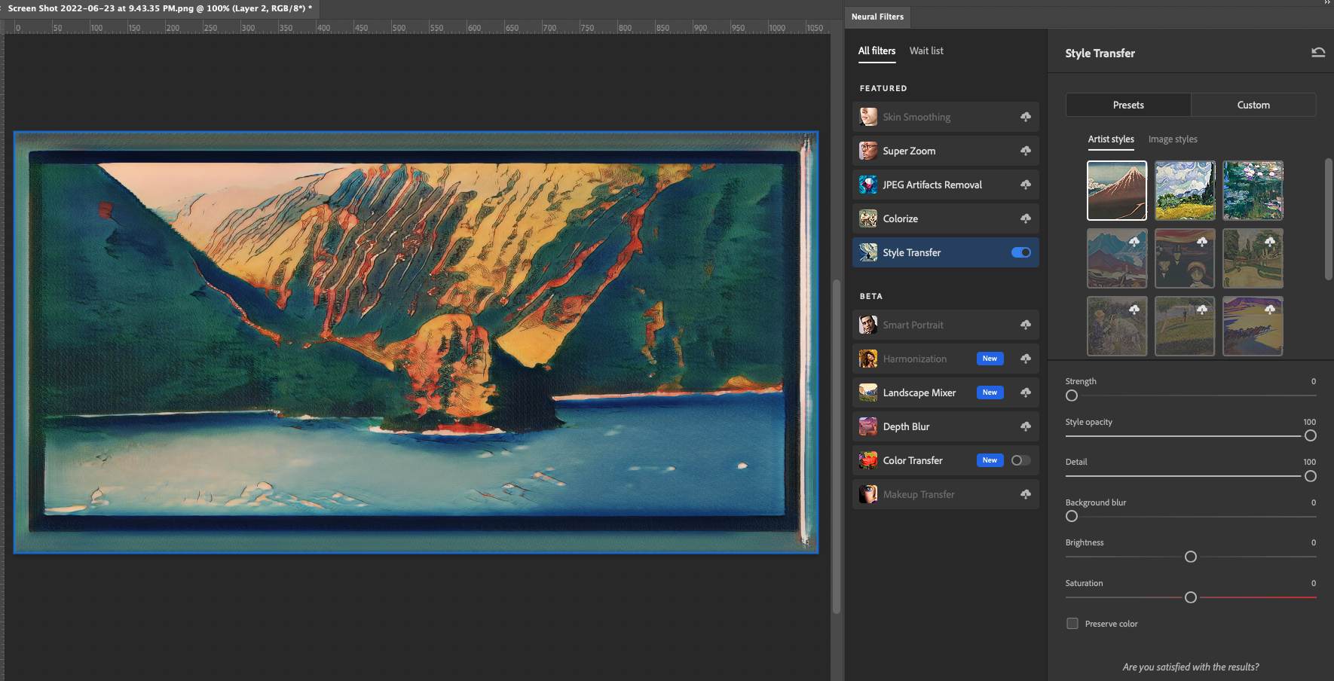Click the Presets button in Style Transfer
Screen dimensions: 1334x681
[1127, 105]
